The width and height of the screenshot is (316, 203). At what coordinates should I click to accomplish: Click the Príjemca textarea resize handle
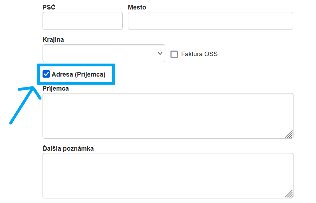tap(289, 134)
